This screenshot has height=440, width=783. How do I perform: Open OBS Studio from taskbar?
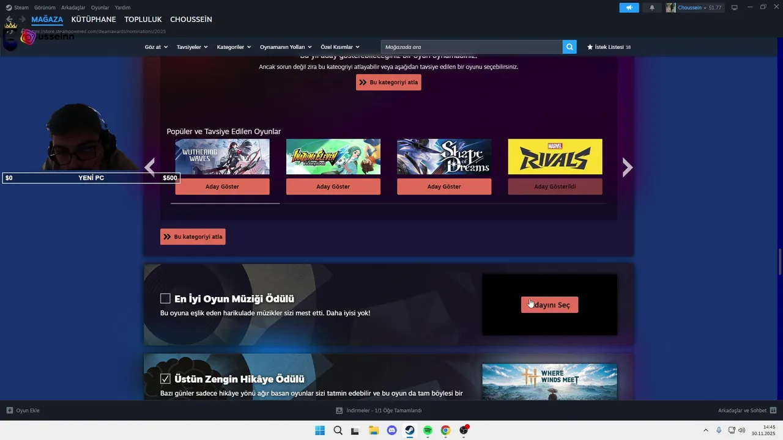(x=464, y=430)
